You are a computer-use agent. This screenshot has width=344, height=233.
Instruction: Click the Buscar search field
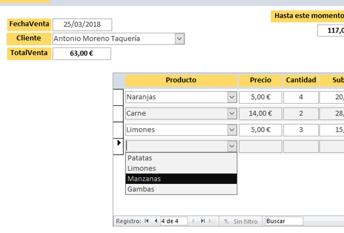(x=283, y=221)
